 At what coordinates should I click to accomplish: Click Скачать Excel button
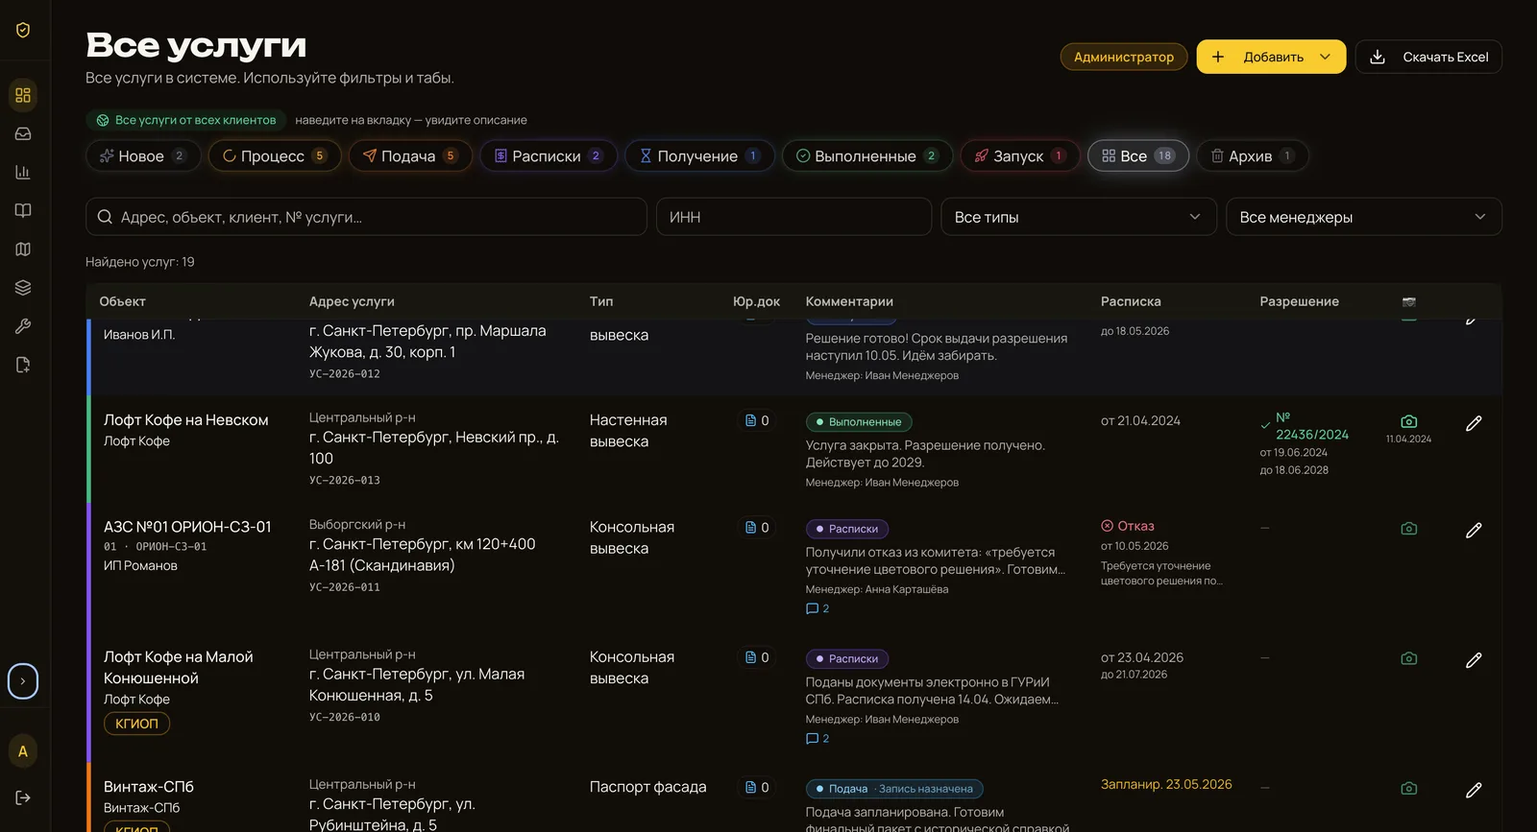pyautogui.click(x=1428, y=57)
